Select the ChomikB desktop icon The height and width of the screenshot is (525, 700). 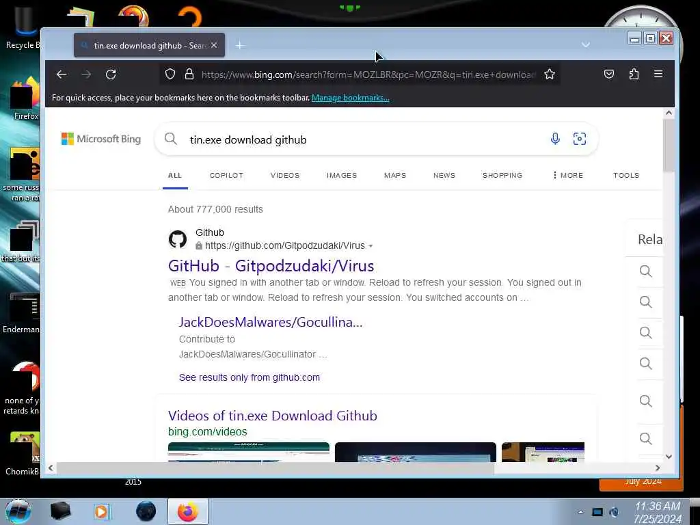(x=23, y=454)
